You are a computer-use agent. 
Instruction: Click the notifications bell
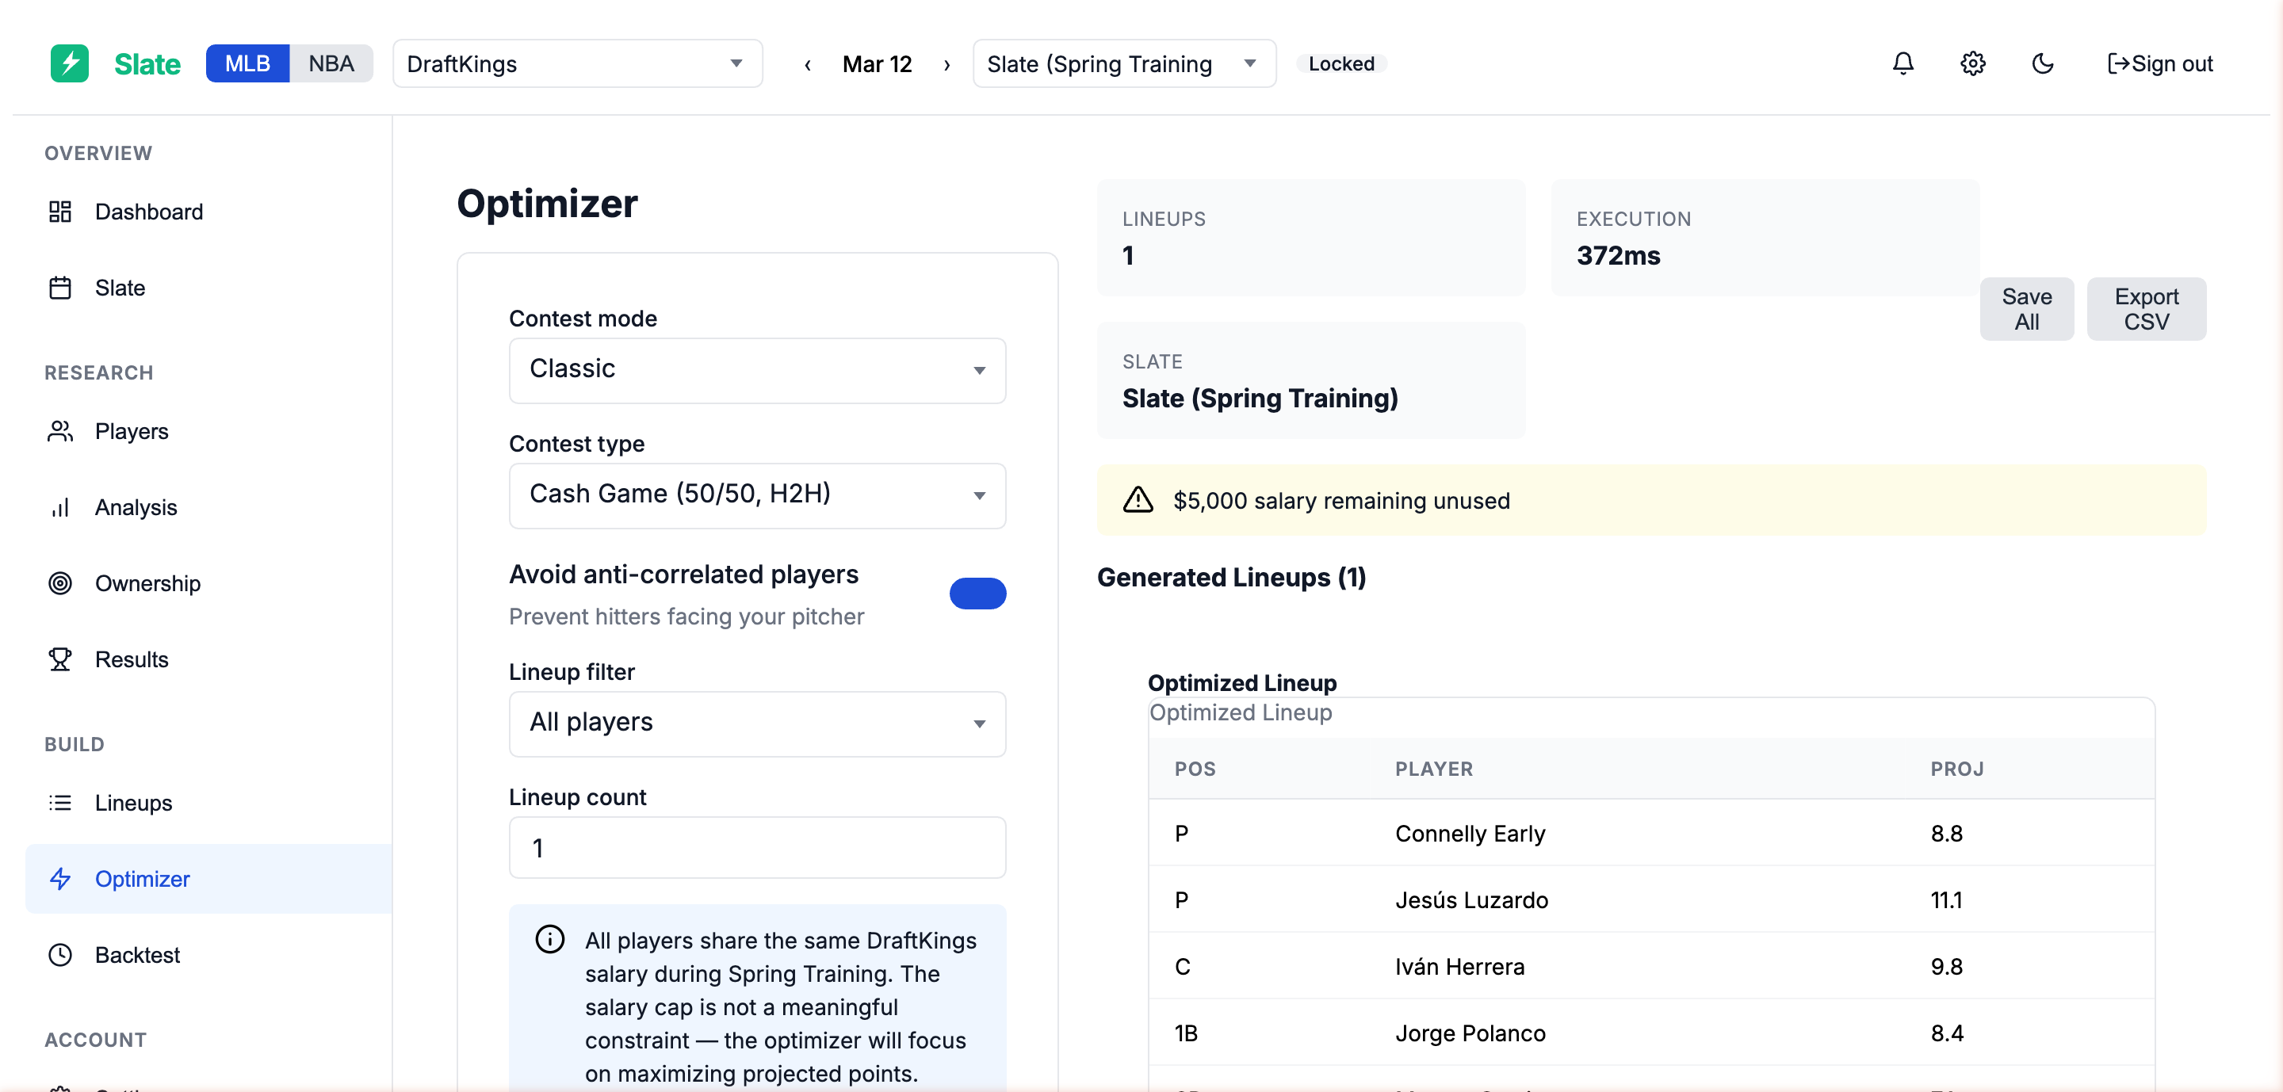pyautogui.click(x=1902, y=63)
